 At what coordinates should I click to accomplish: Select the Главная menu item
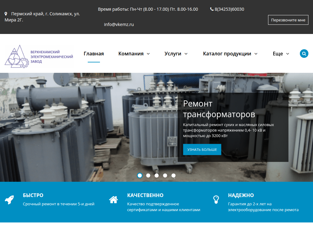click(94, 54)
